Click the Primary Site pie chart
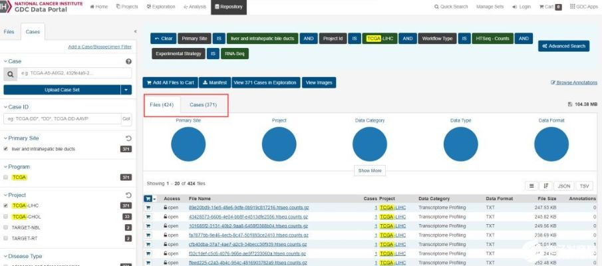 click(x=188, y=144)
